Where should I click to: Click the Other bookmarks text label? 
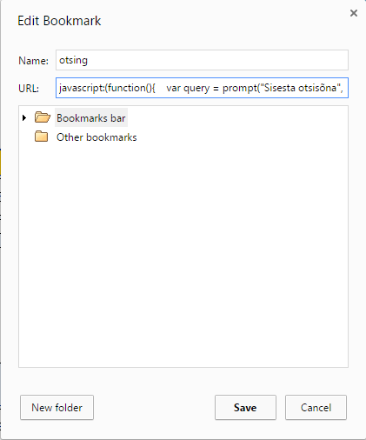[x=96, y=137]
